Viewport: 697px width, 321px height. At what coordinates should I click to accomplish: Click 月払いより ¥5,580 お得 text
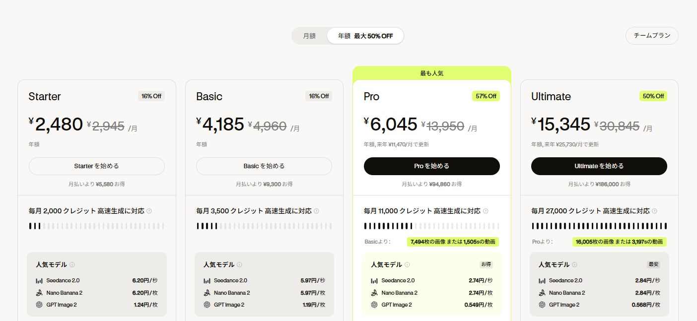(97, 184)
